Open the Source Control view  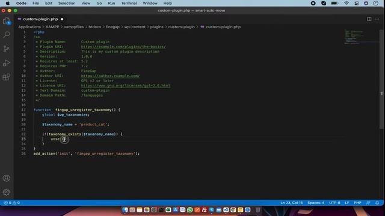tap(7, 49)
